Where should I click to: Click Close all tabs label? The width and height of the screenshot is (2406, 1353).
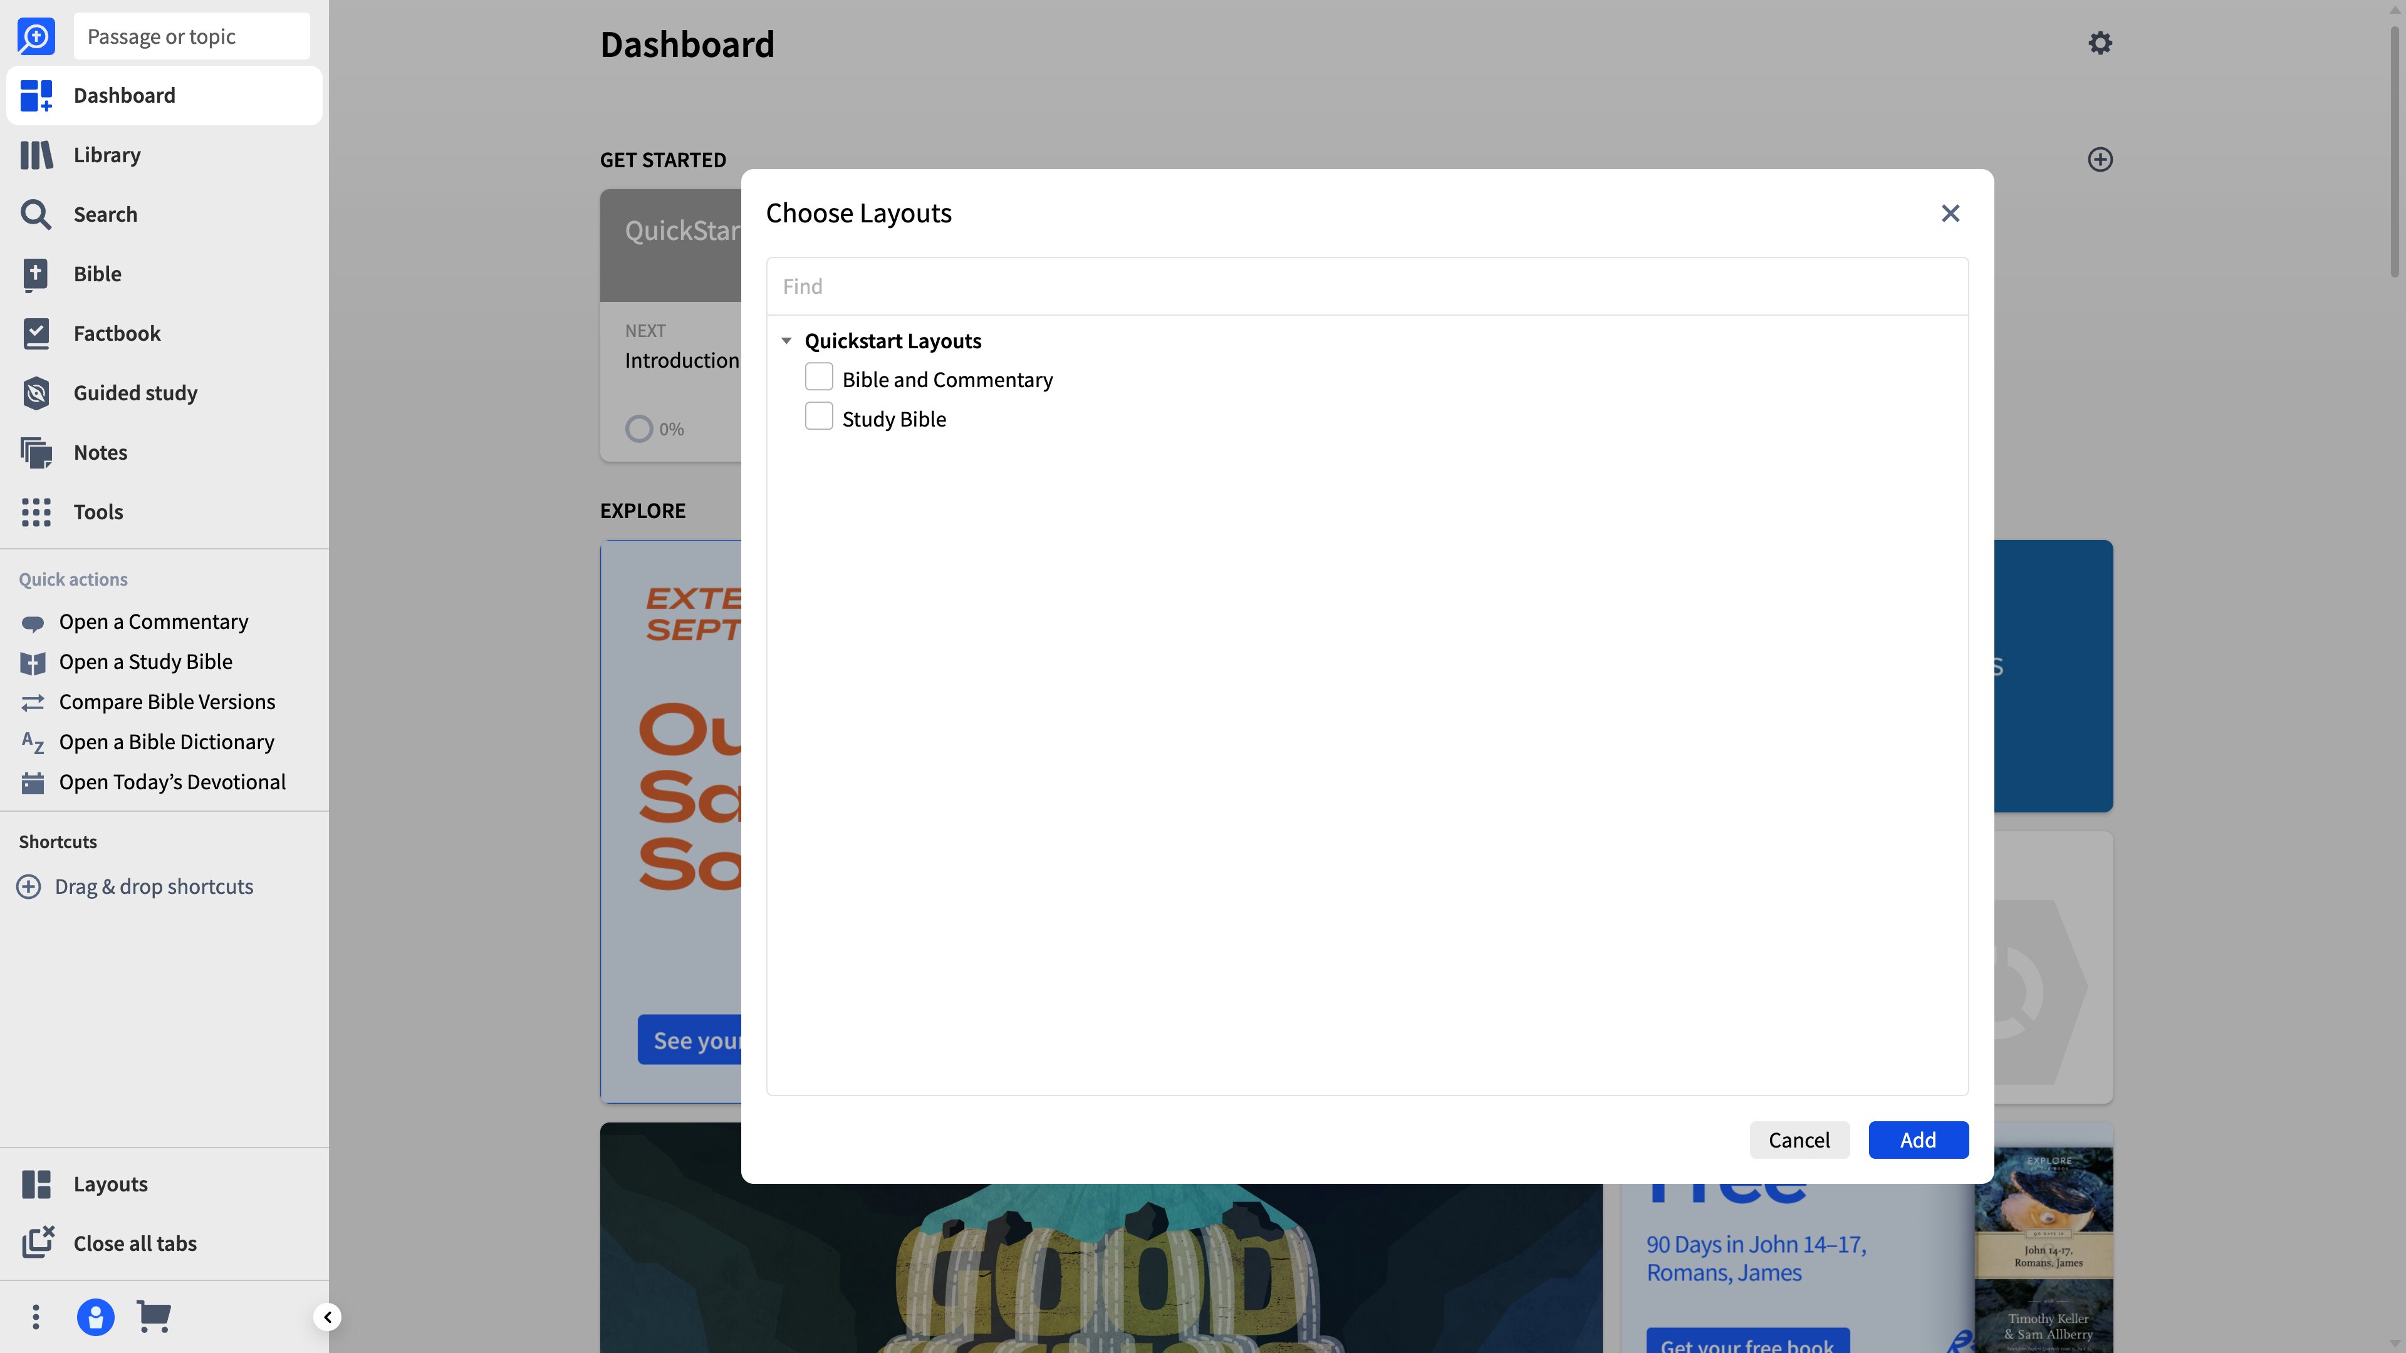pyautogui.click(x=135, y=1244)
